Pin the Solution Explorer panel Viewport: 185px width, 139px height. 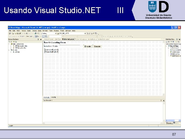[x=177, y=39]
